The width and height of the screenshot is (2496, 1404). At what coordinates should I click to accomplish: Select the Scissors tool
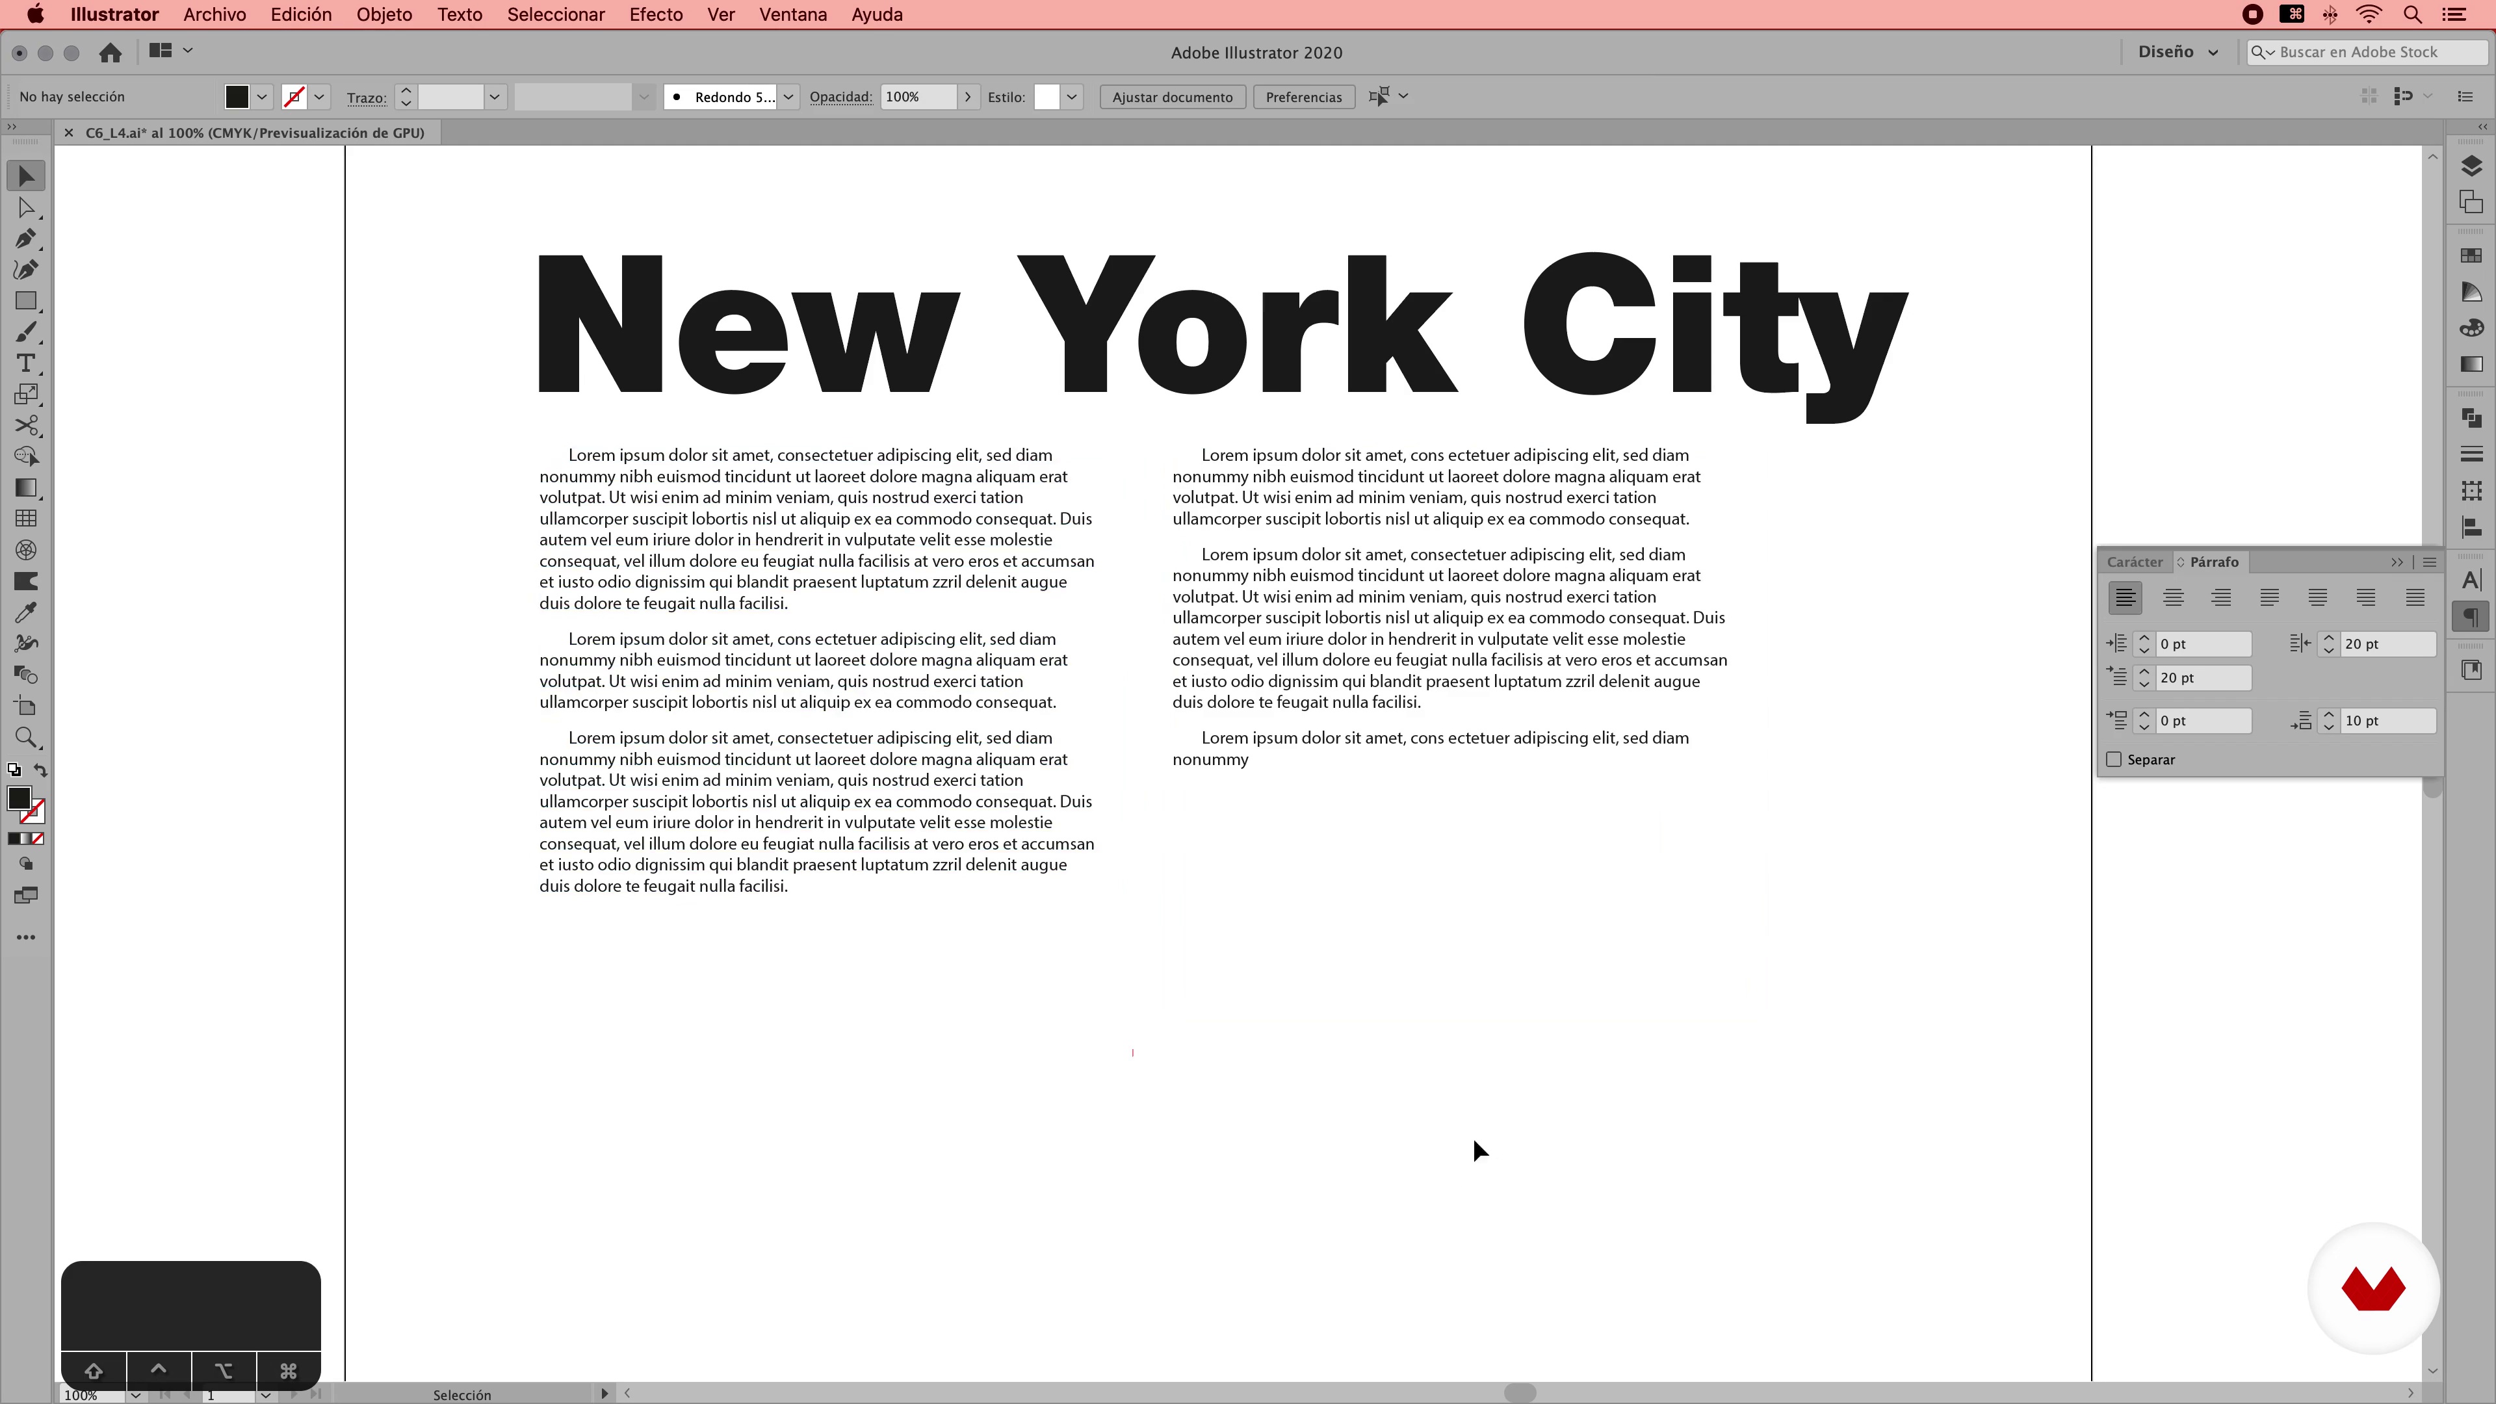[26, 425]
